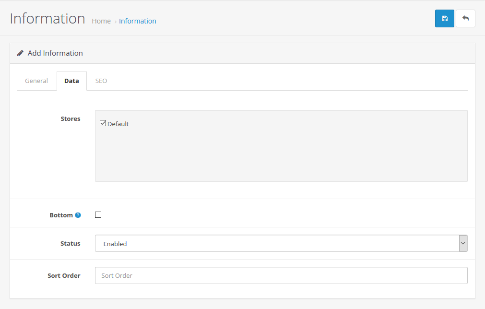
Task: Click the blue Save floppy-disk button
Action: tap(445, 19)
